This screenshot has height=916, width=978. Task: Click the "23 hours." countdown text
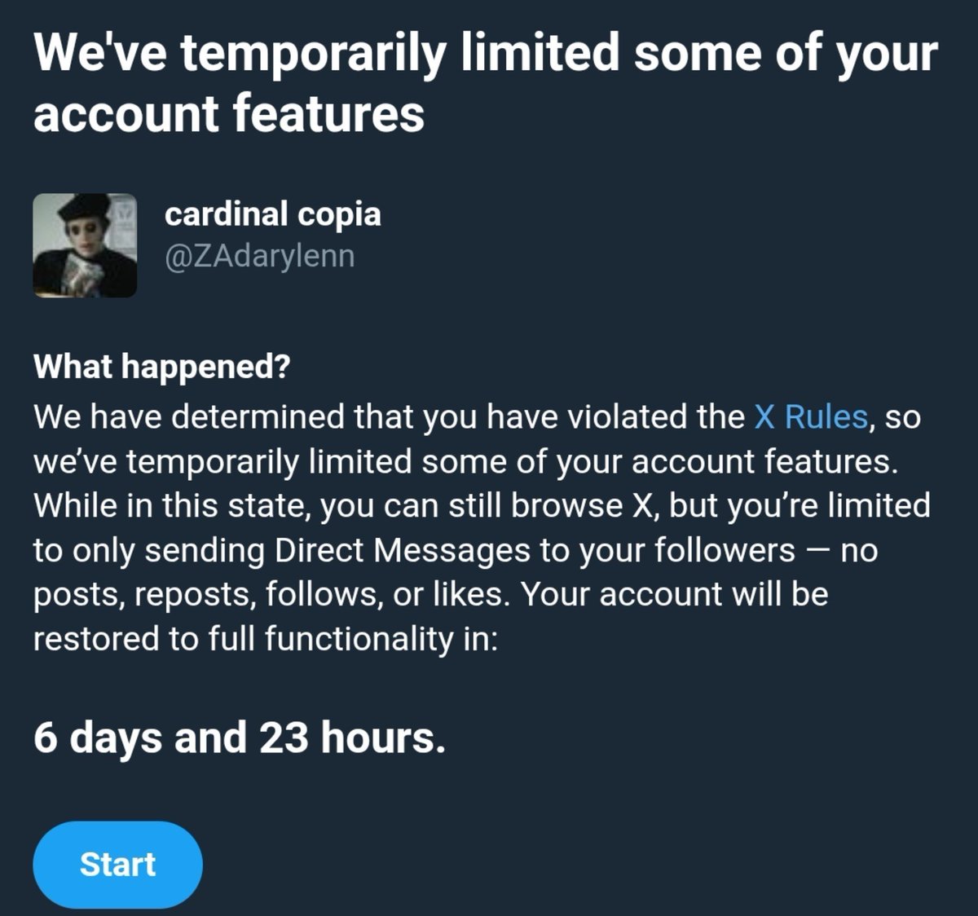[x=353, y=738]
